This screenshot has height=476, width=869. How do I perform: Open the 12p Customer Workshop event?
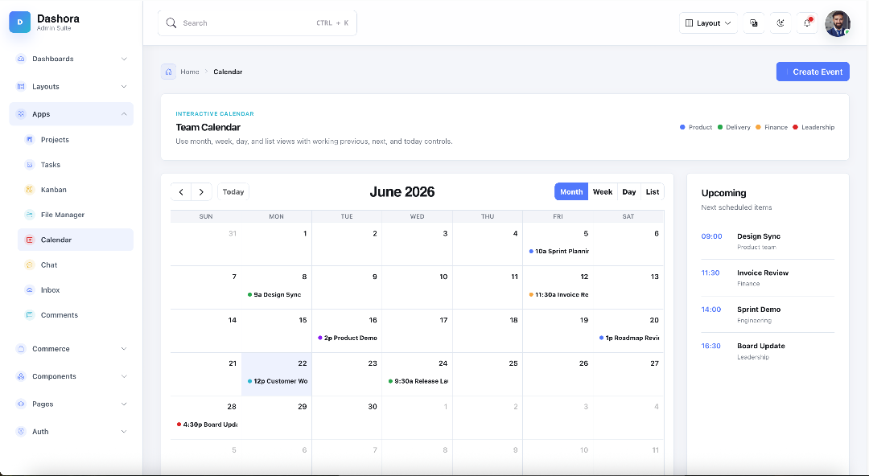point(277,381)
